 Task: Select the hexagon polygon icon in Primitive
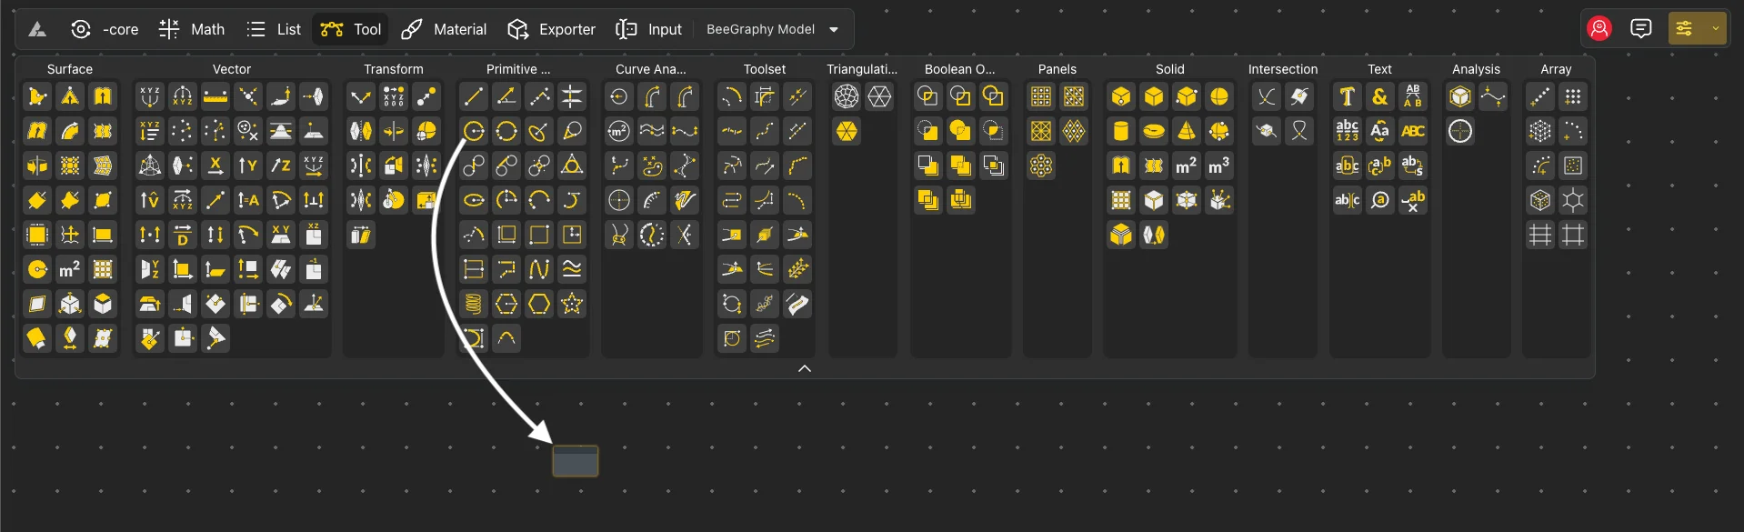coord(539,304)
